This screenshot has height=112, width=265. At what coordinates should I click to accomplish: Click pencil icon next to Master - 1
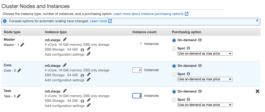coord(22,45)
